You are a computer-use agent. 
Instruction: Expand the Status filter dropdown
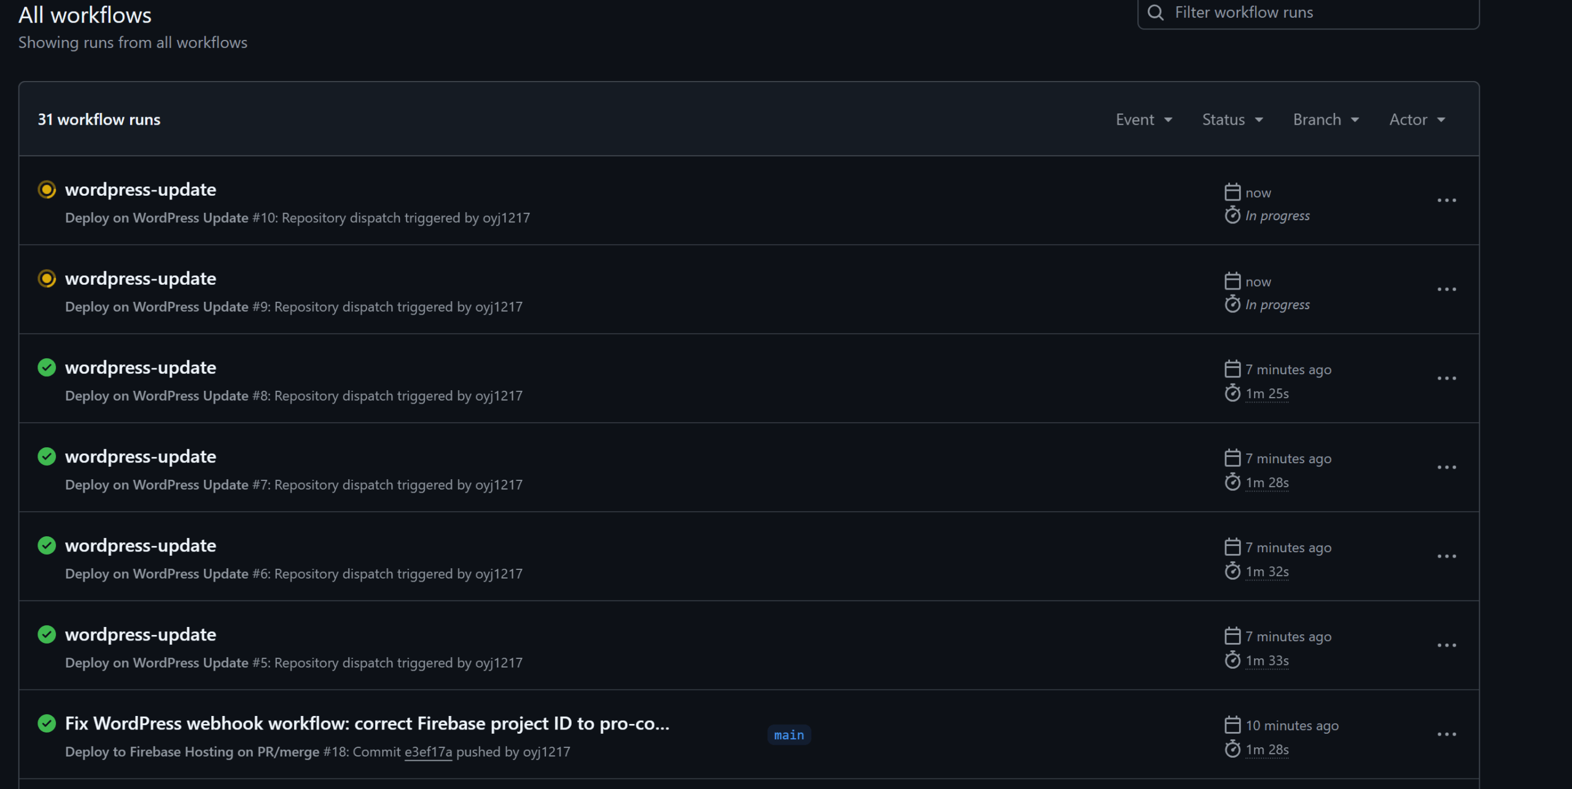pos(1232,120)
